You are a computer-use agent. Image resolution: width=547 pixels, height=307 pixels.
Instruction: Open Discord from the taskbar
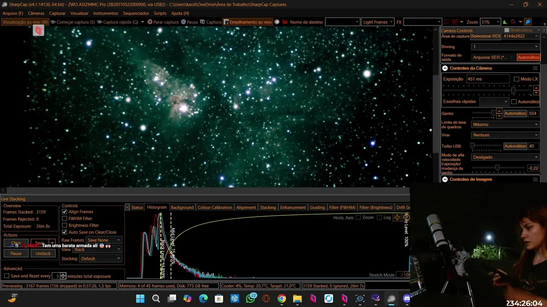[406, 298]
